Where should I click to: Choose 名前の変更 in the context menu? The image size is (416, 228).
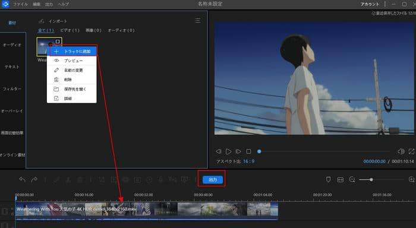[x=72, y=70]
